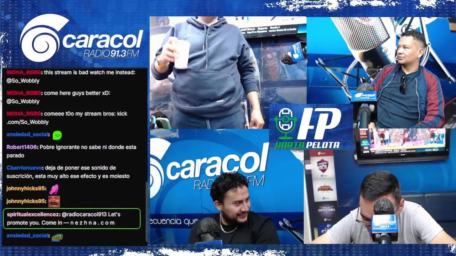
Task: Click first johnnyhicks95 username in chat
Action: point(26,188)
